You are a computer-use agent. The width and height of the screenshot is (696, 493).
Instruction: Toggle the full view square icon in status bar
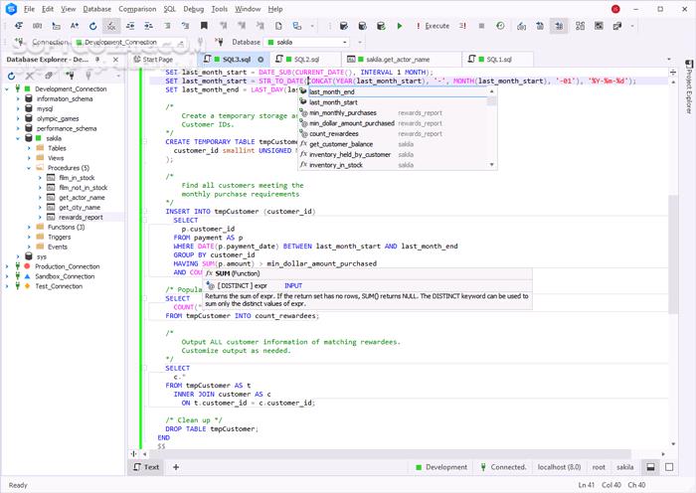(x=669, y=467)
